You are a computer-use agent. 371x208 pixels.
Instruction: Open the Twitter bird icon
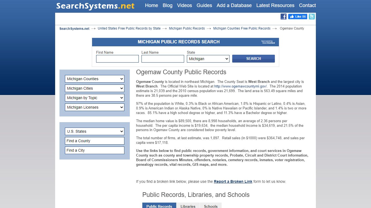click(312, 17)
